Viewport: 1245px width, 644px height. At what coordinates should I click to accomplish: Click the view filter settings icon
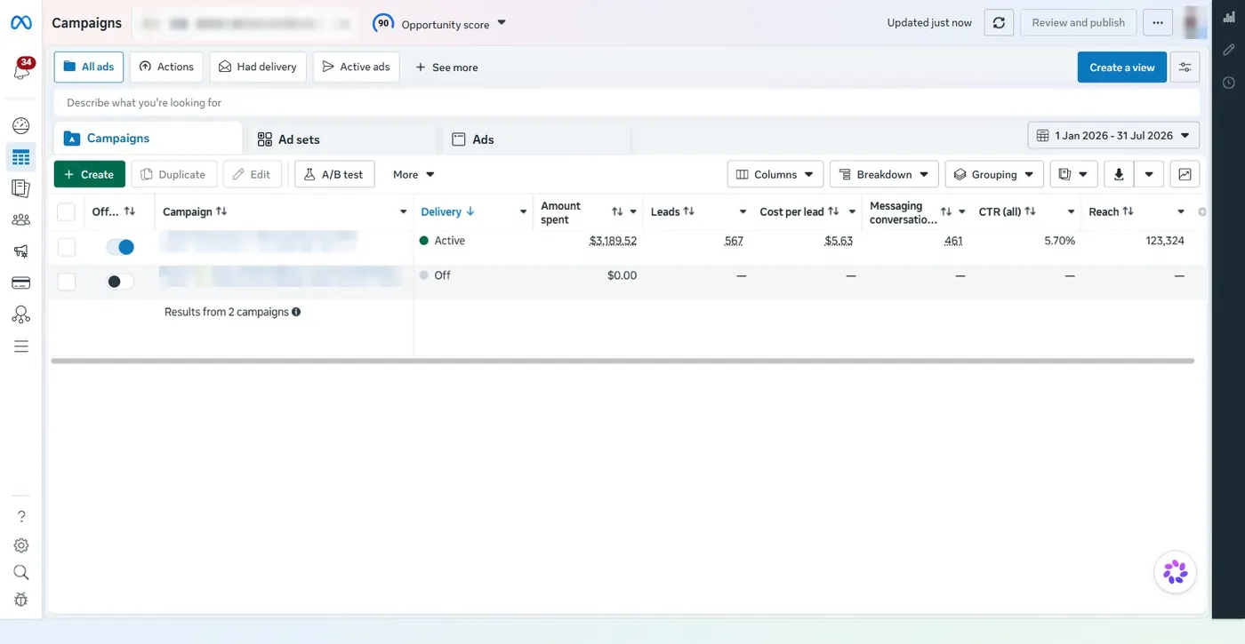tap(1185, 68)
